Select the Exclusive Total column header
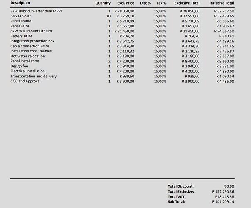The image size is (251, 208). pos(187,3)
